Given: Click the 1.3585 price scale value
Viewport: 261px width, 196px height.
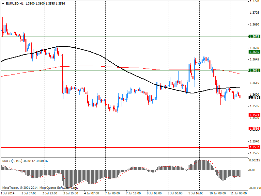Looking at the screenshot, I should [254, 106].
